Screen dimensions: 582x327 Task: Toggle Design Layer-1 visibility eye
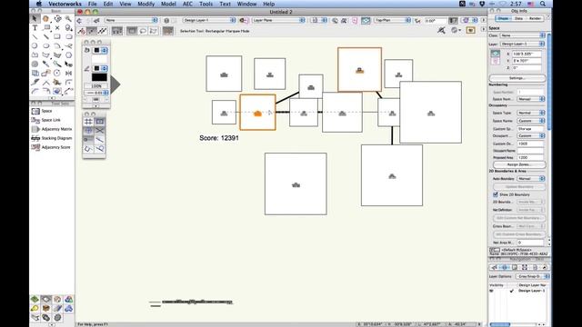coord(492,291)
